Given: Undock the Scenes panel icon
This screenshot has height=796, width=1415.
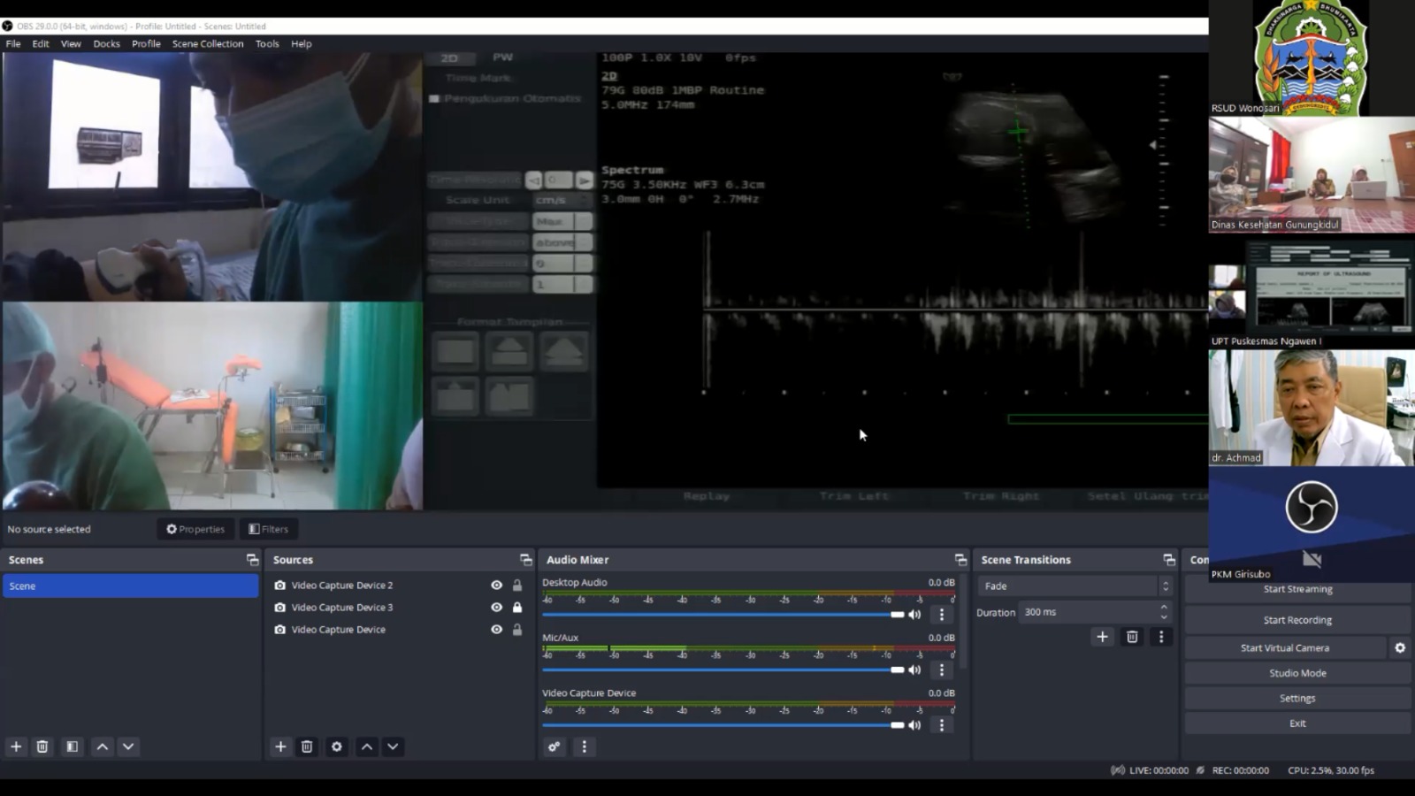Looking at the screenshot, I should 252,560.
